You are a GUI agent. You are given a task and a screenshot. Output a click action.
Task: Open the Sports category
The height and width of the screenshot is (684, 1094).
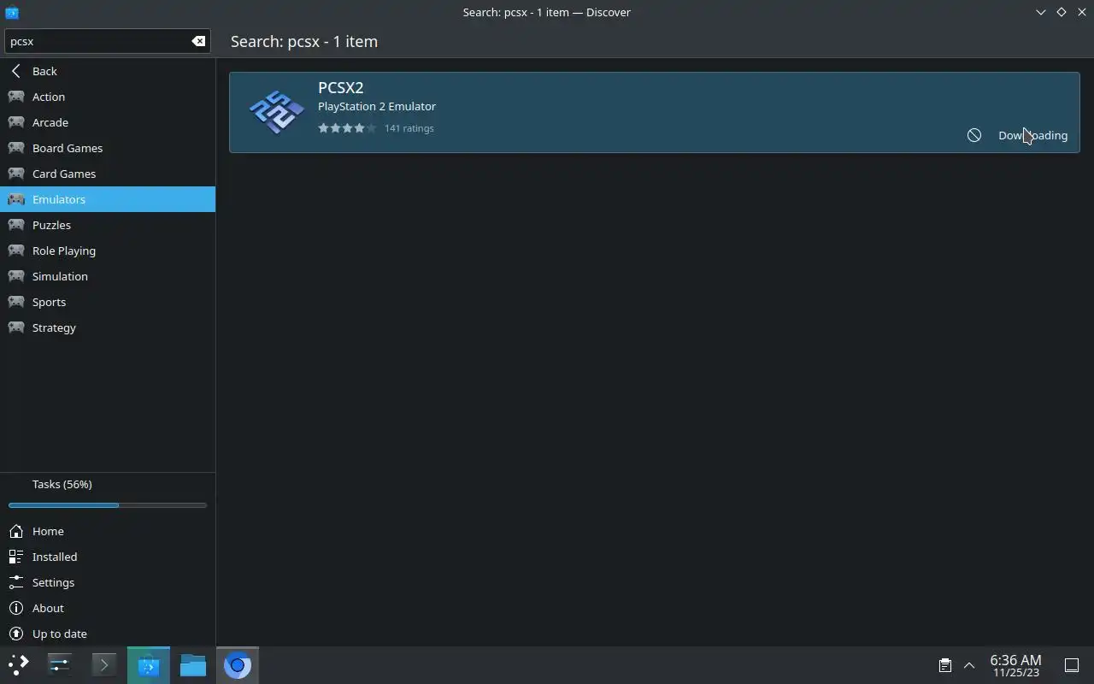pos(108,302)
